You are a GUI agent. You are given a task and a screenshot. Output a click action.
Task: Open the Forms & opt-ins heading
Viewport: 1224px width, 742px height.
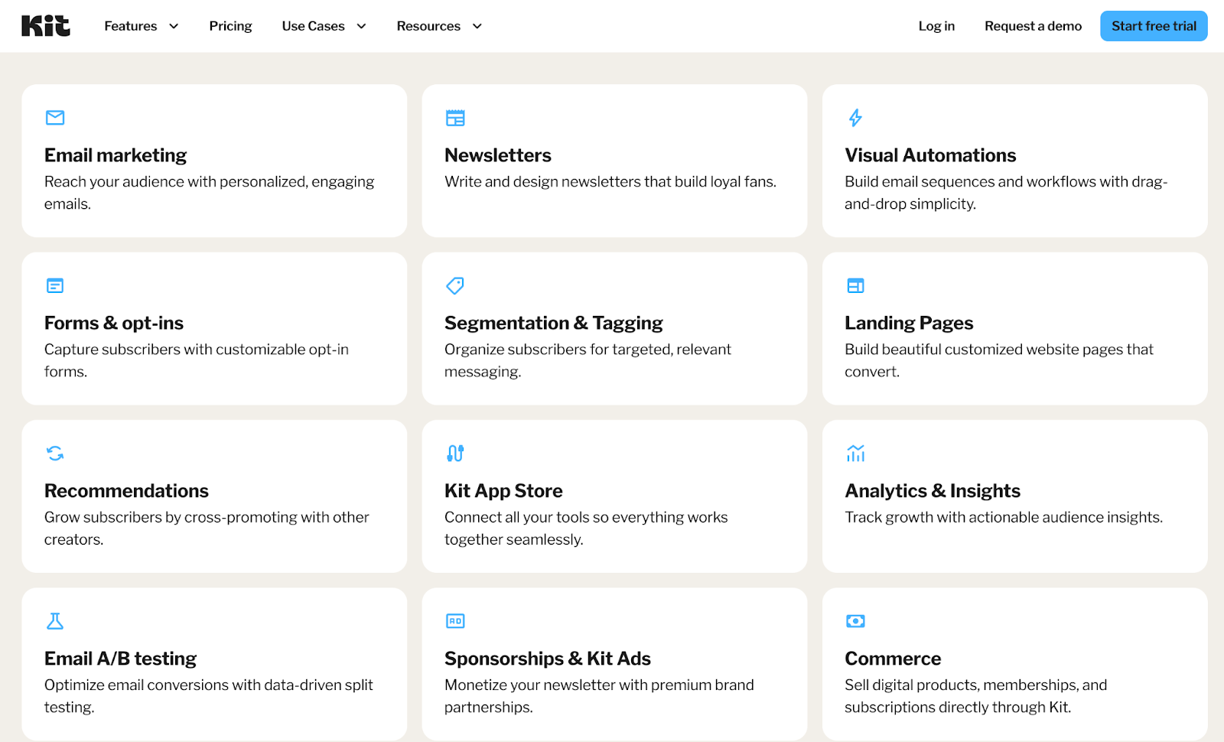(x=114, y=323)
